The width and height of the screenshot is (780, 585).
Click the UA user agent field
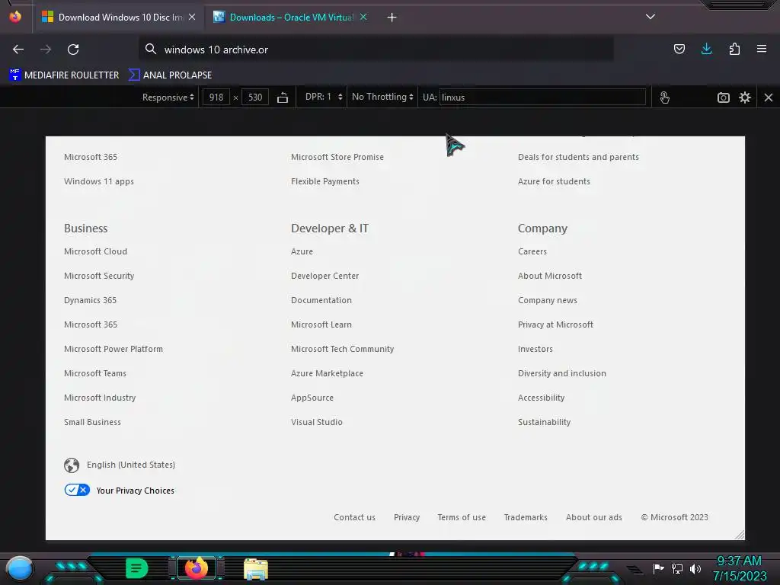click(542, 97)
